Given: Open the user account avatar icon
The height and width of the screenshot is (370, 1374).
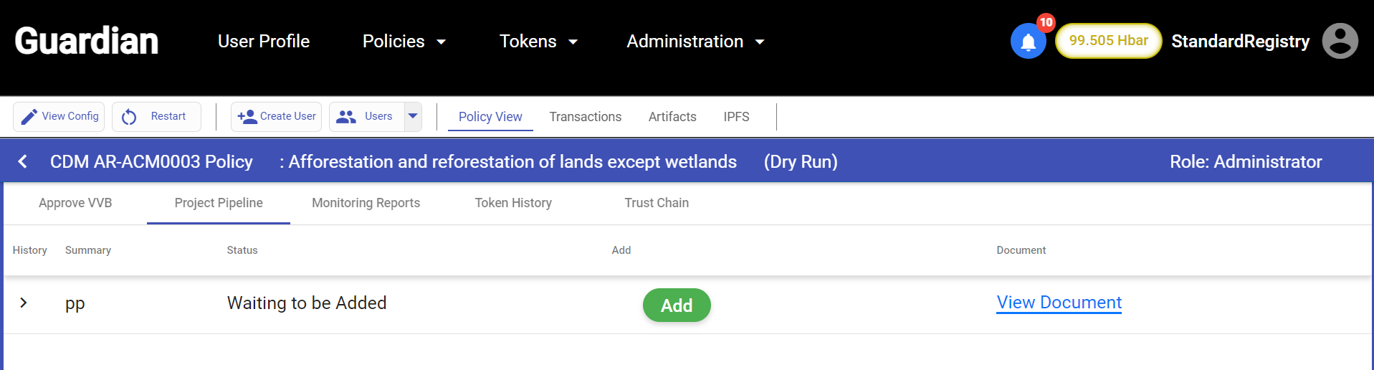Looking at the screenshot, I should pos(1339,41).
